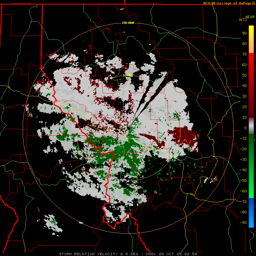This screenshot has height=256, width=256.
Task: Click the 100 NMI range ring label
Action: tap(128, 23)
